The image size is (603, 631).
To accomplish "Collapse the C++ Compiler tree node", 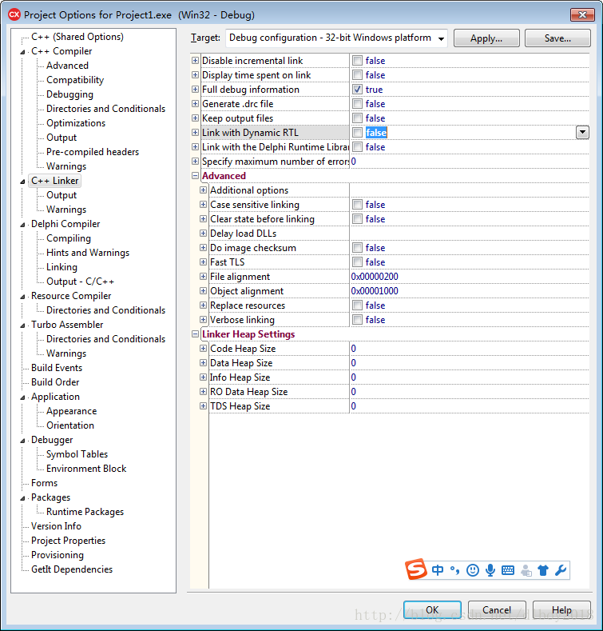I will [22, 52].
